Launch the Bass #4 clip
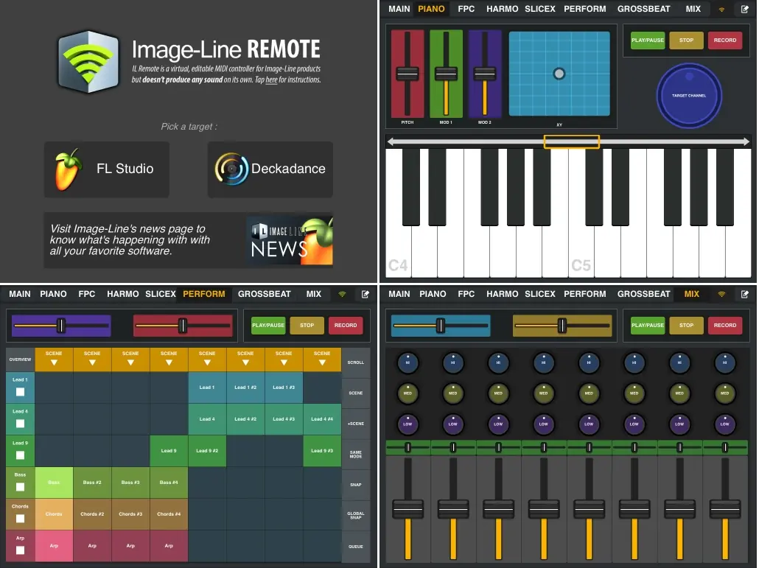Screen dimensions: 759x568 click(169, 483)
